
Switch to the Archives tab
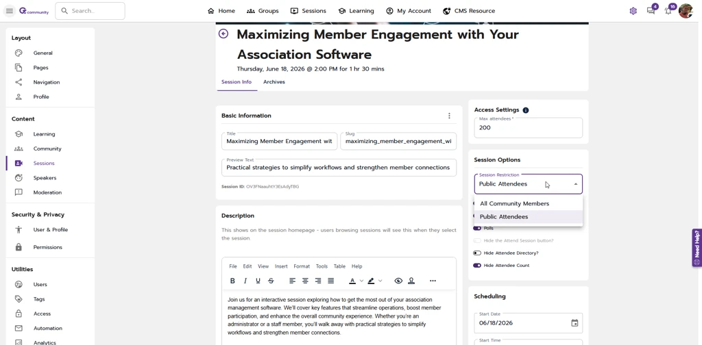pos(274,82)
